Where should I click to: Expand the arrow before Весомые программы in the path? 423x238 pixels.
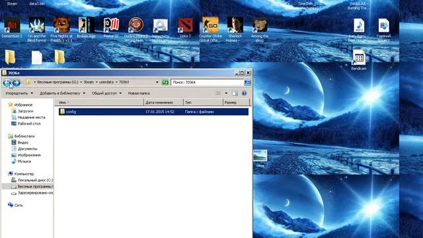(34, 82)
